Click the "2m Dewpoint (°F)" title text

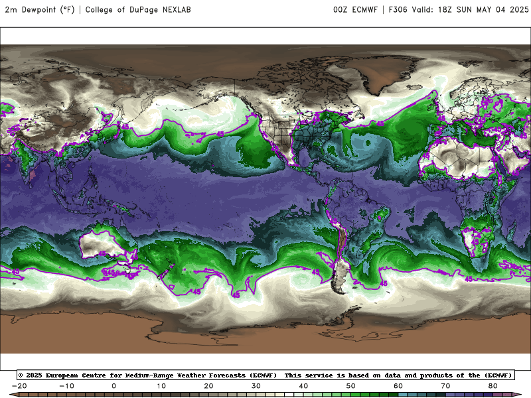click(x=39, y=9)
